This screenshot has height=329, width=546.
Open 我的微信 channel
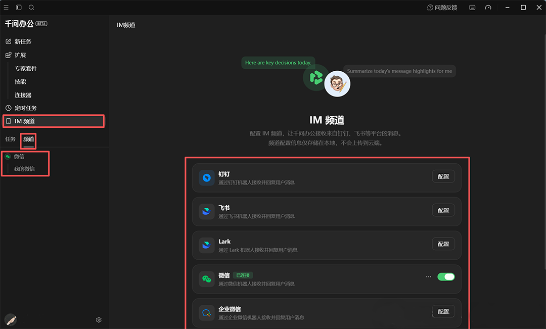coord(24,169)
